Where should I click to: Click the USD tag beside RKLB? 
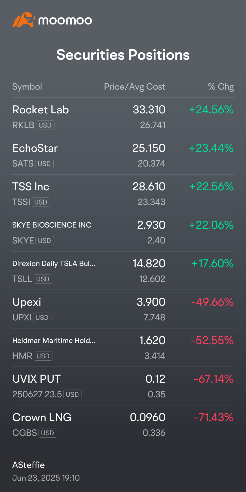click(45, 125)
